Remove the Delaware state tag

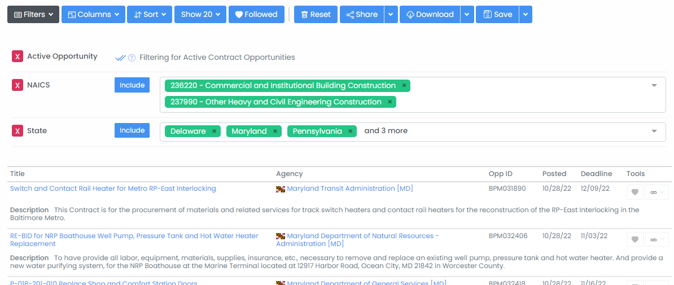(214, 131)
